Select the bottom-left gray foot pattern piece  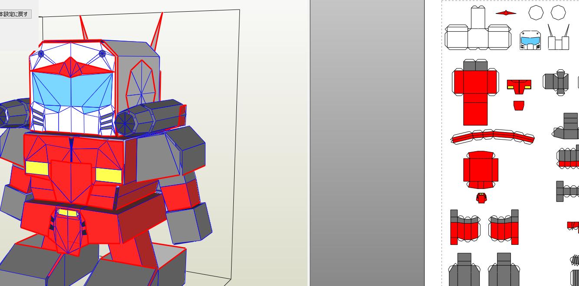(x=465, y=270)
